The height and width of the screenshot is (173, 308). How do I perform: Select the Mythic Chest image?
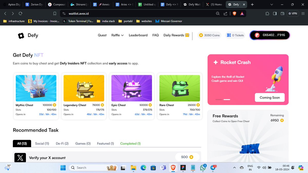click(36, 88)
